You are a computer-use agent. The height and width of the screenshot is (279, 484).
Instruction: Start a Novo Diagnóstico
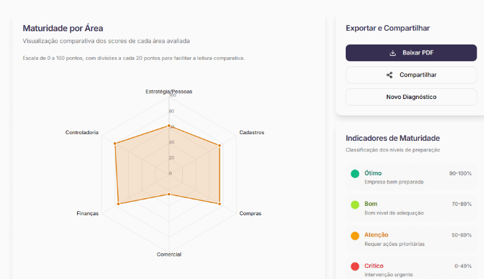coord(411,97)
